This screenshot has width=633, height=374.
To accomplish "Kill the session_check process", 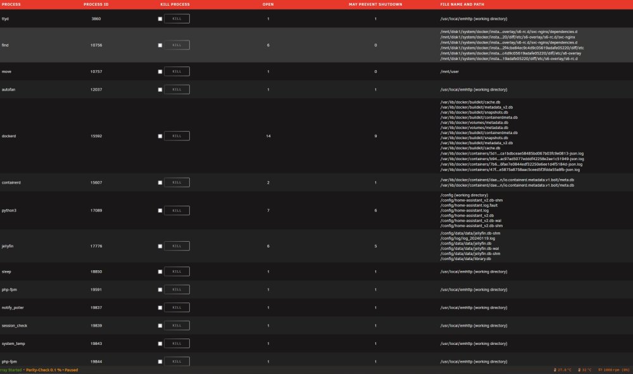I will [x=177, y=325].
